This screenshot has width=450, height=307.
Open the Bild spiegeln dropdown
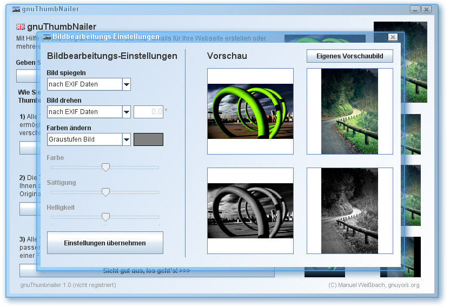pyautogui.click(x=89, y=84)
